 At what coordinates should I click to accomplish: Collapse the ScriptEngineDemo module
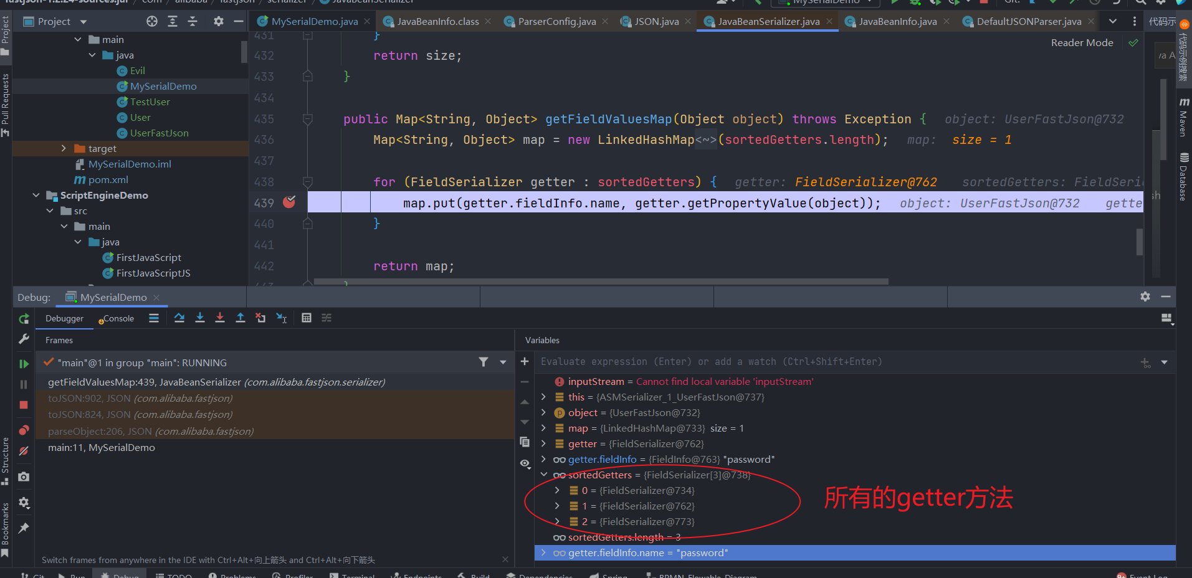[x=36, y=195]
